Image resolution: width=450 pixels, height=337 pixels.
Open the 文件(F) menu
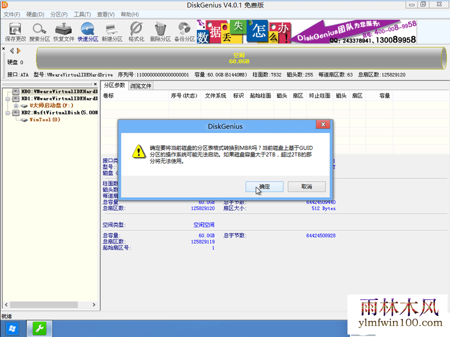coord(12,14)
